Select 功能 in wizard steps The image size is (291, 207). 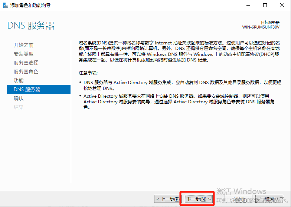coord(19,81)
